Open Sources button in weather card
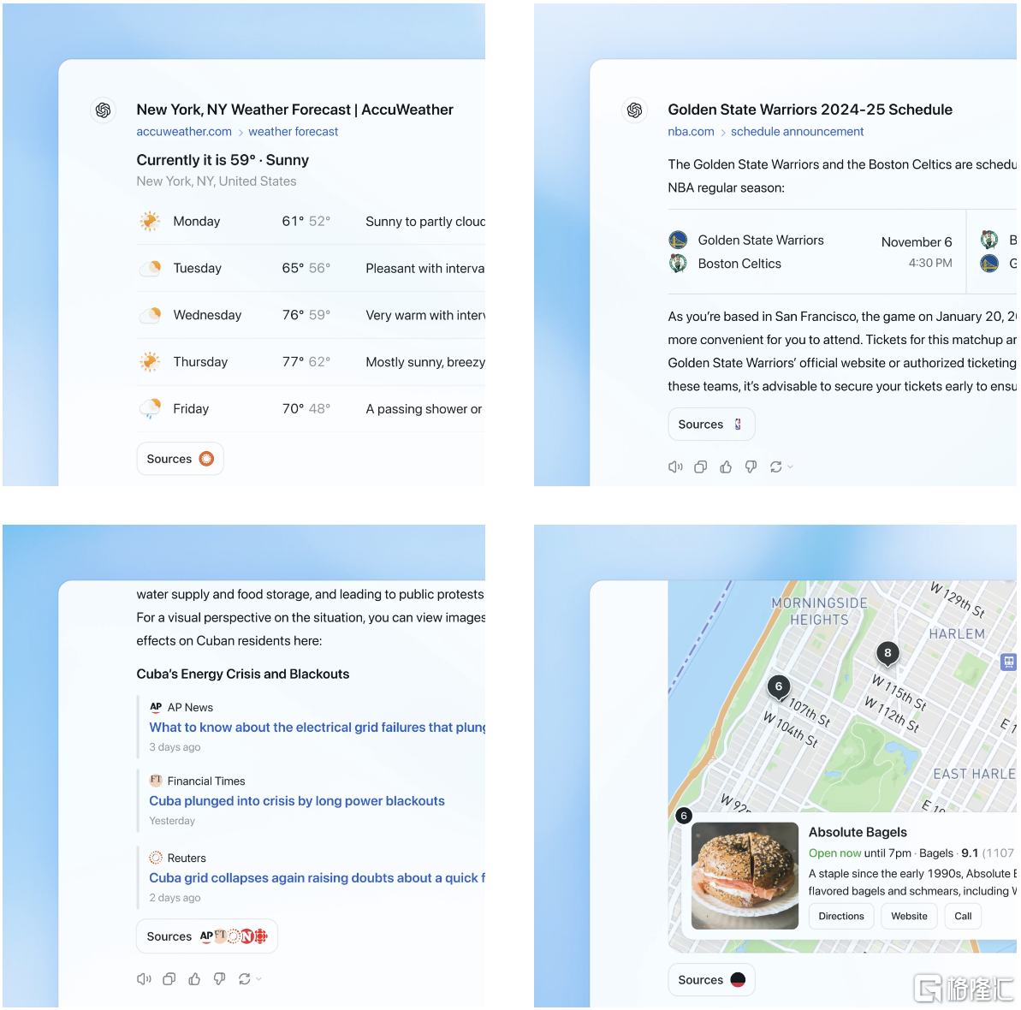 tap(181, 459)
